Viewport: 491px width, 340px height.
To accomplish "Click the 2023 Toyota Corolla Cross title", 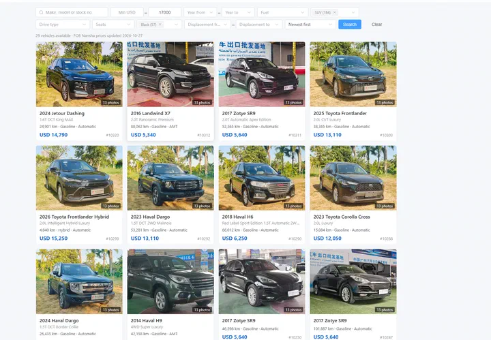I will pyautogui.click(x=342, y=217).
